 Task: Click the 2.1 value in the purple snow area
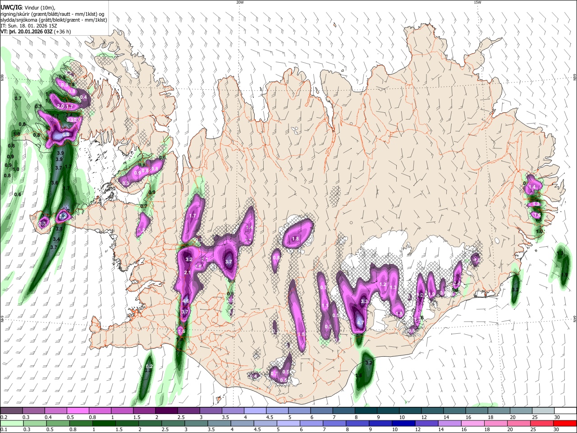point(188,273)
